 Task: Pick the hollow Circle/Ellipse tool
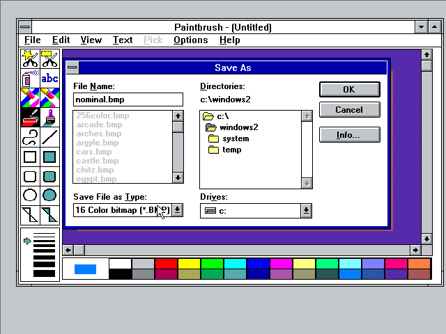[30, 196]
